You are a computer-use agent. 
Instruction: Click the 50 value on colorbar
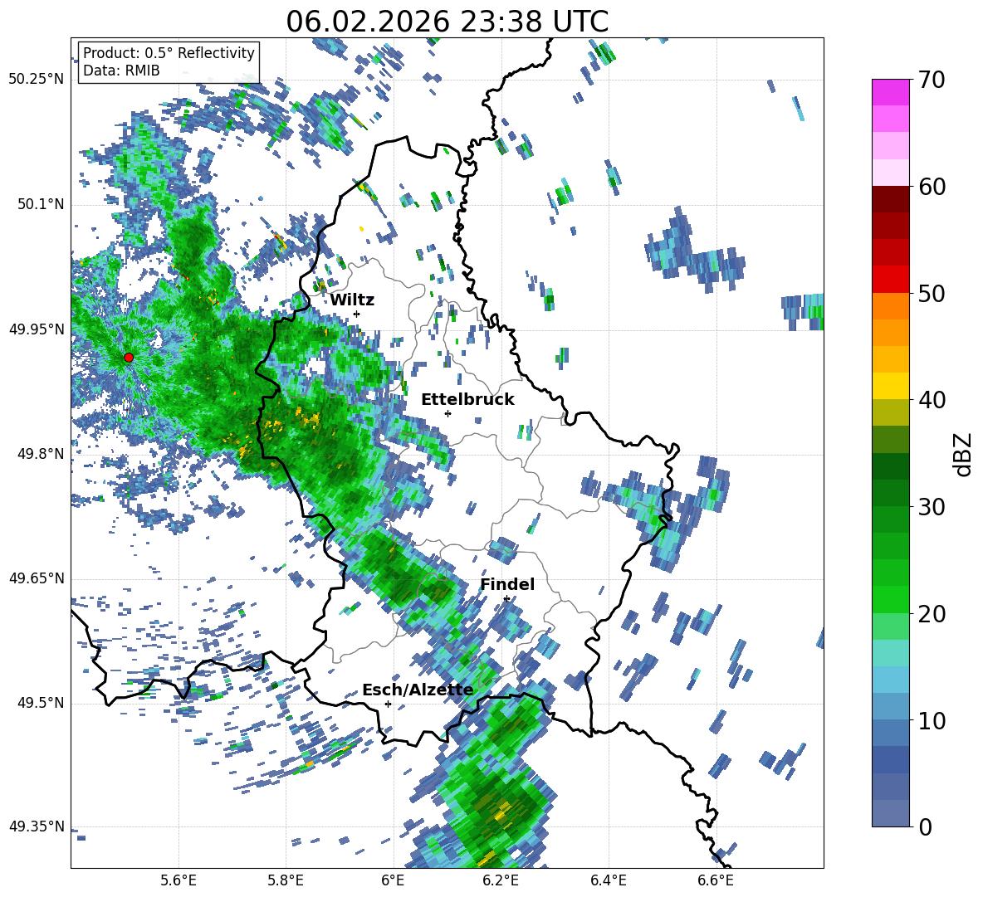[x=932, y=293]
